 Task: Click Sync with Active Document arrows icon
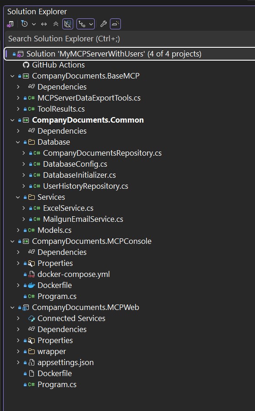coord(44,24)
